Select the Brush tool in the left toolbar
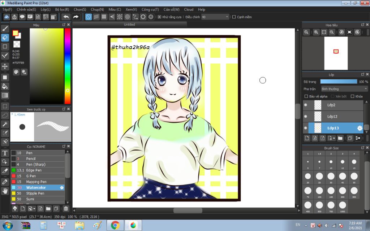This screenshot has height=231, width=370. pyautogui.click(x=5, y=29)
